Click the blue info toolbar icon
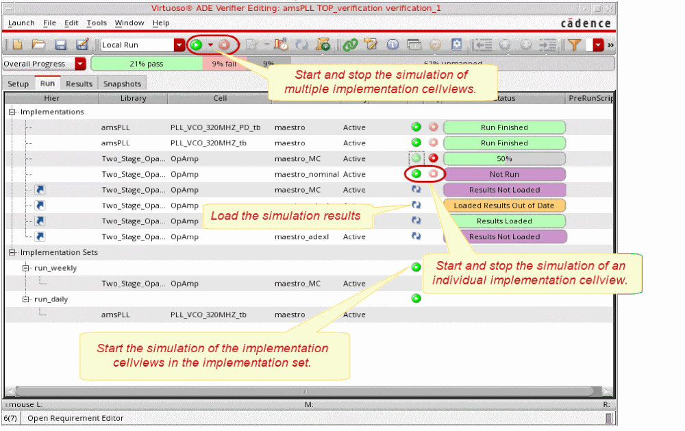The image size is (685, 431). pos(393,45)
